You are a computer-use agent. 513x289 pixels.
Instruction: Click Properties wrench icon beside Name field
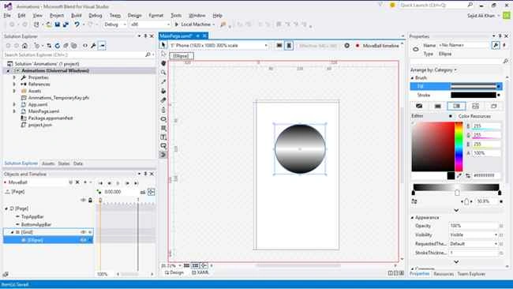tap(496, 46)
